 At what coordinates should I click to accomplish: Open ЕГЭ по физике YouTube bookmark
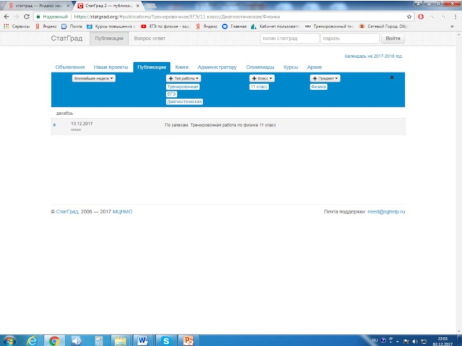tap(165, 27)
